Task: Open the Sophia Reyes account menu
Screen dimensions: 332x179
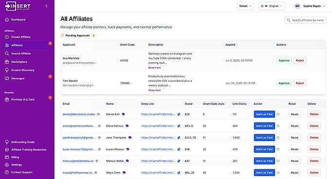Action: (x=310, y=6)
